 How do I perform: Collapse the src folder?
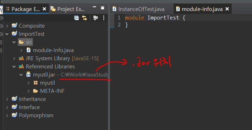14,42
